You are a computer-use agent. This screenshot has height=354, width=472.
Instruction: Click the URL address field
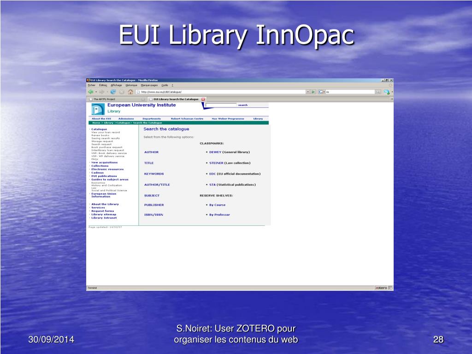[x=221, y=92]
